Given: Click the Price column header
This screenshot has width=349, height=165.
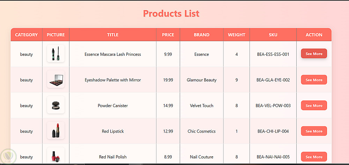Looking at the screenshot, I should click(168, 35).
